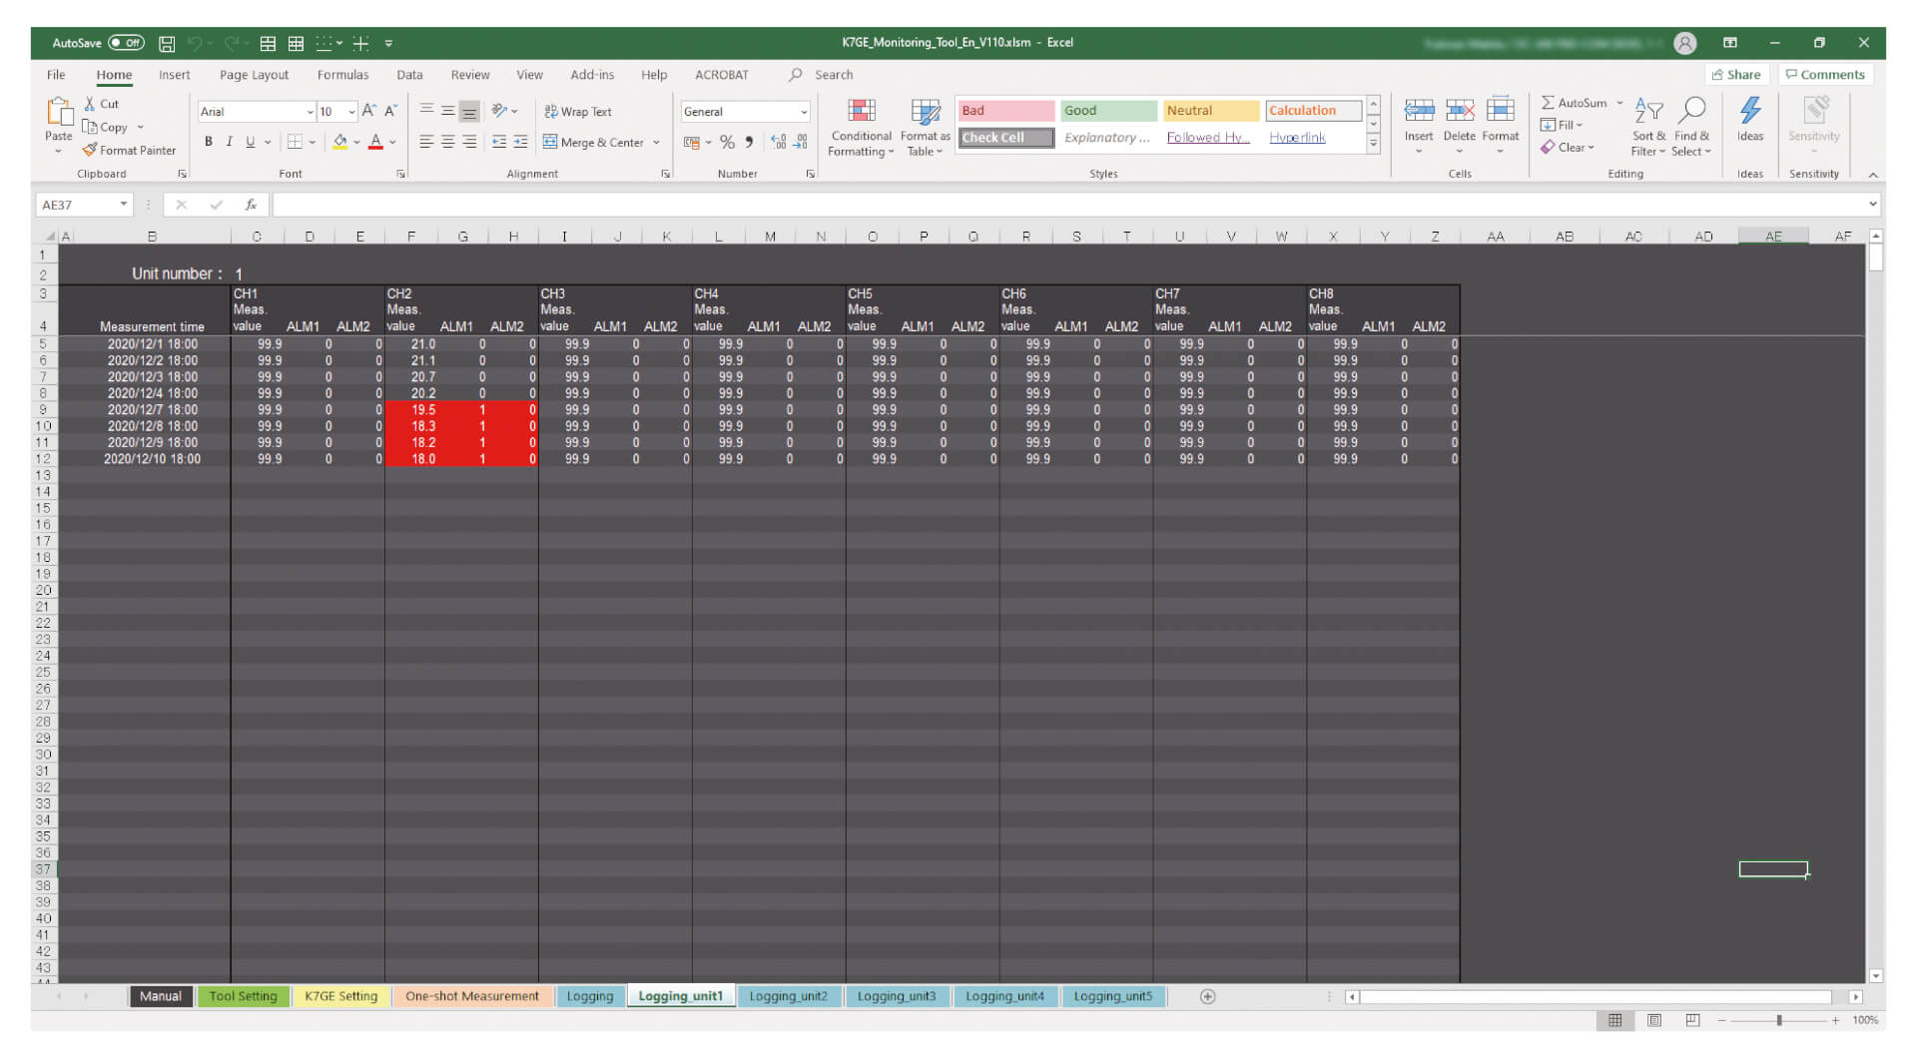
Task: Click the orientation text angle icon
Action: click(499, 111)
